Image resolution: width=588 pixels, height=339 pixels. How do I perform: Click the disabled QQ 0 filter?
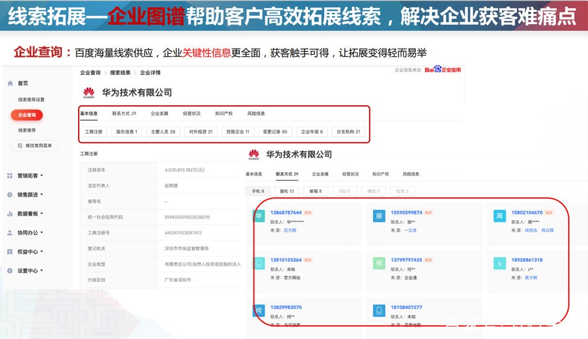(344, 191)
